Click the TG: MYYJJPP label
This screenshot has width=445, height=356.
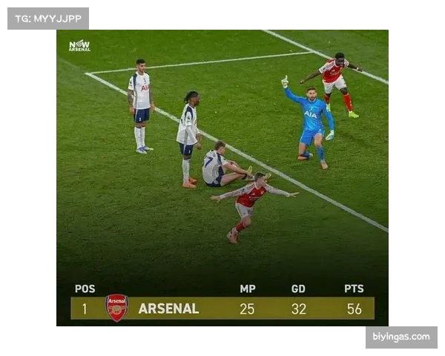(x=48, y=19)
